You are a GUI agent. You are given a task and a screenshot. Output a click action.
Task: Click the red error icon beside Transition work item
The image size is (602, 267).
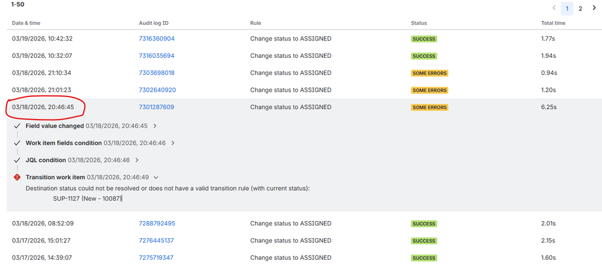point(17,177)
